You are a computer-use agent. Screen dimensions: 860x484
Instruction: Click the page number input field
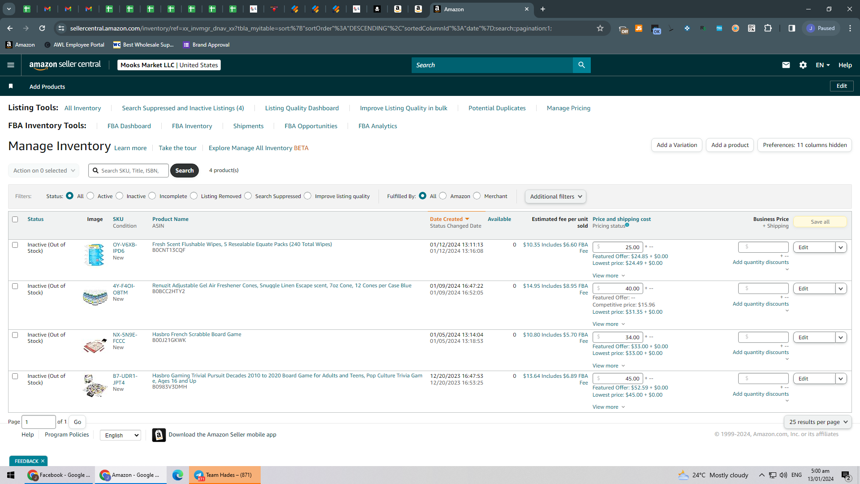[39, 422]
